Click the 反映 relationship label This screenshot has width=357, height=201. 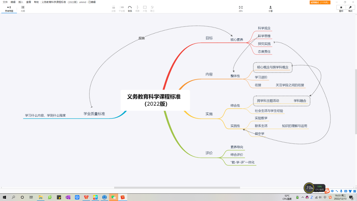coord(141,38)
